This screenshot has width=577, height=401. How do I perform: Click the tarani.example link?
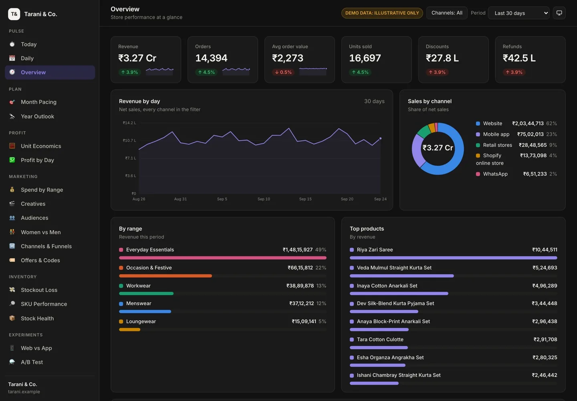(x=24, y=392)
